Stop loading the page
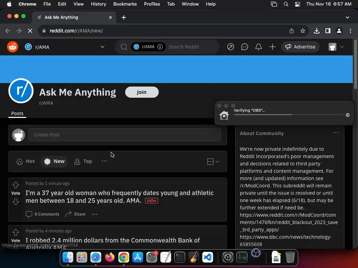The height and width of the screenshot is (268, 358). pos(30,31)
